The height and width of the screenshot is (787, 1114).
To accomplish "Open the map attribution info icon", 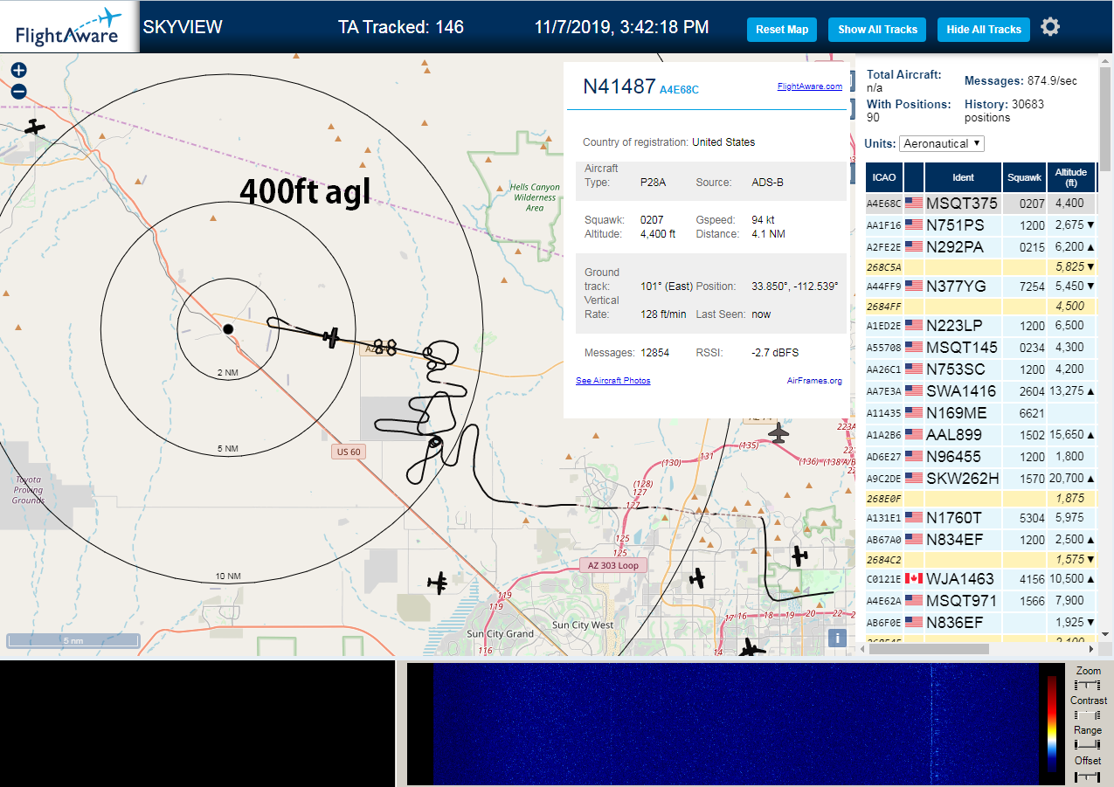I will [837, 638].
